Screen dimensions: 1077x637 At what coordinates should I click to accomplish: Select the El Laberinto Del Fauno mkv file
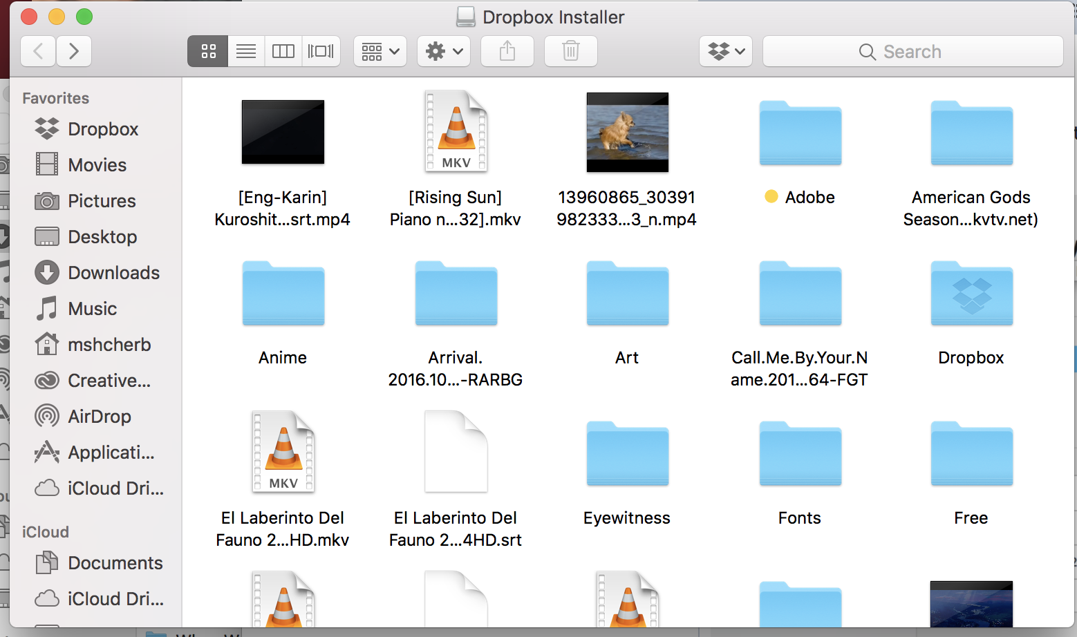point(283,452)
